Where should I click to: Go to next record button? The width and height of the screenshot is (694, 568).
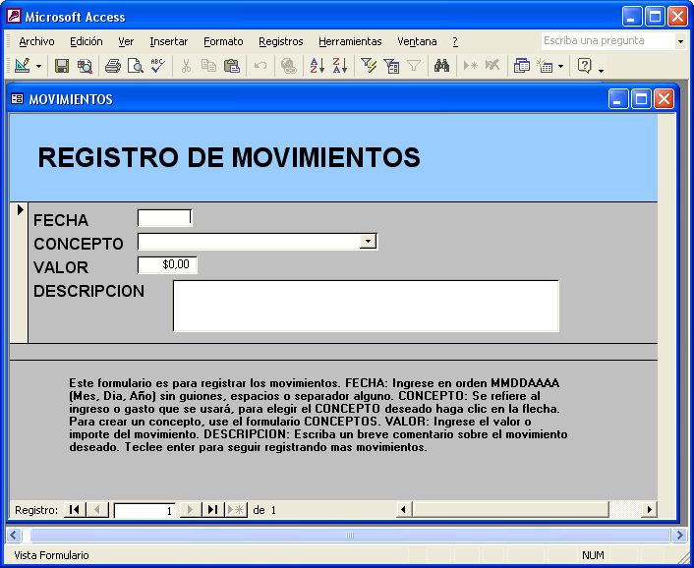(191, 510)
